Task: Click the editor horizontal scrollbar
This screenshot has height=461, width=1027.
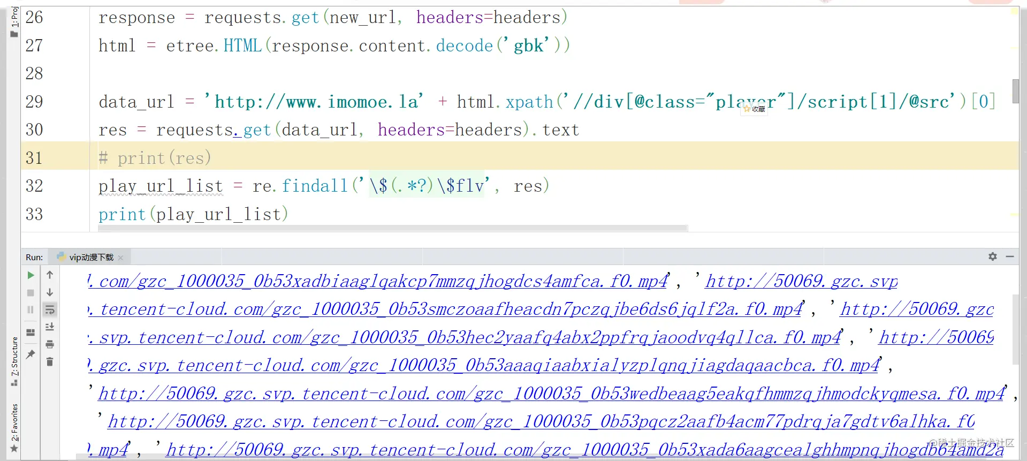Action: pos(393,228)
